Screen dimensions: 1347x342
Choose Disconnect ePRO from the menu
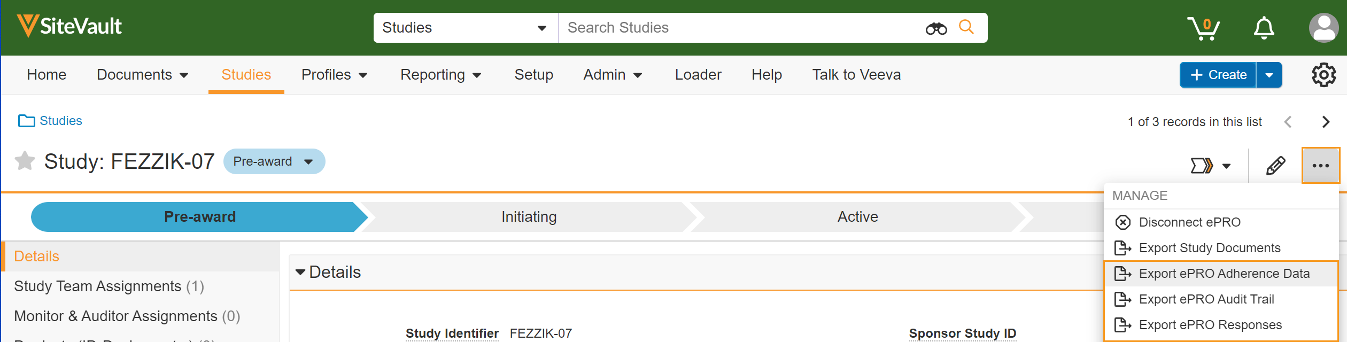1189,222
